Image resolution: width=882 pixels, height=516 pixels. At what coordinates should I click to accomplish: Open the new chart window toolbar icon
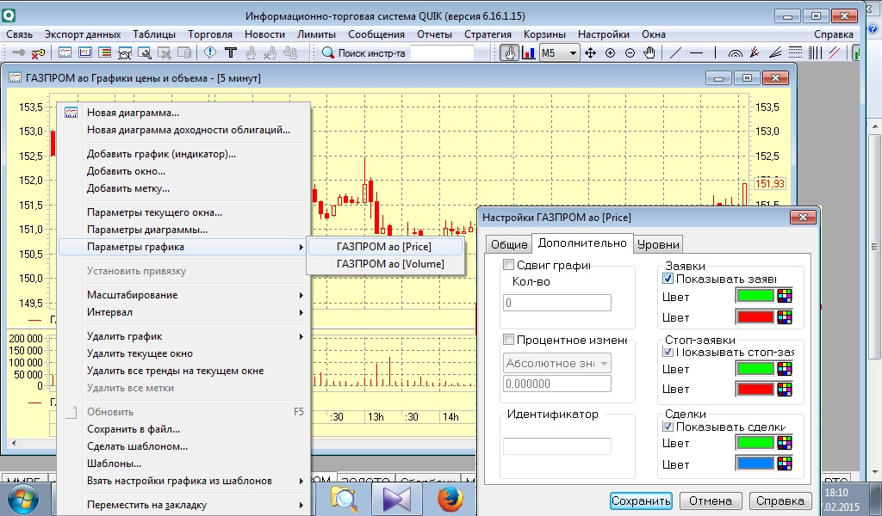pyautogui.click(x=65, y=53)
